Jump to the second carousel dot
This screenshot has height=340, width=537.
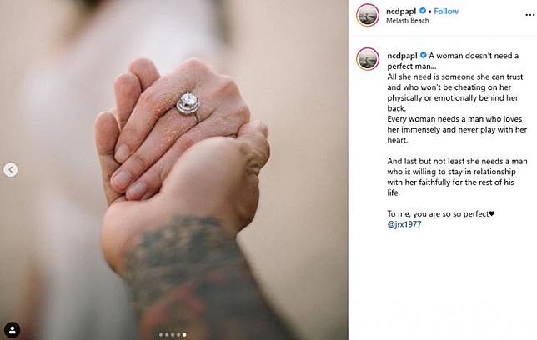tap(167, 334)
